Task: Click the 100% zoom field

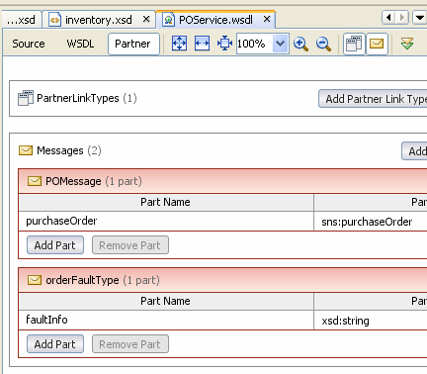Action: click(x=254, y=44)
